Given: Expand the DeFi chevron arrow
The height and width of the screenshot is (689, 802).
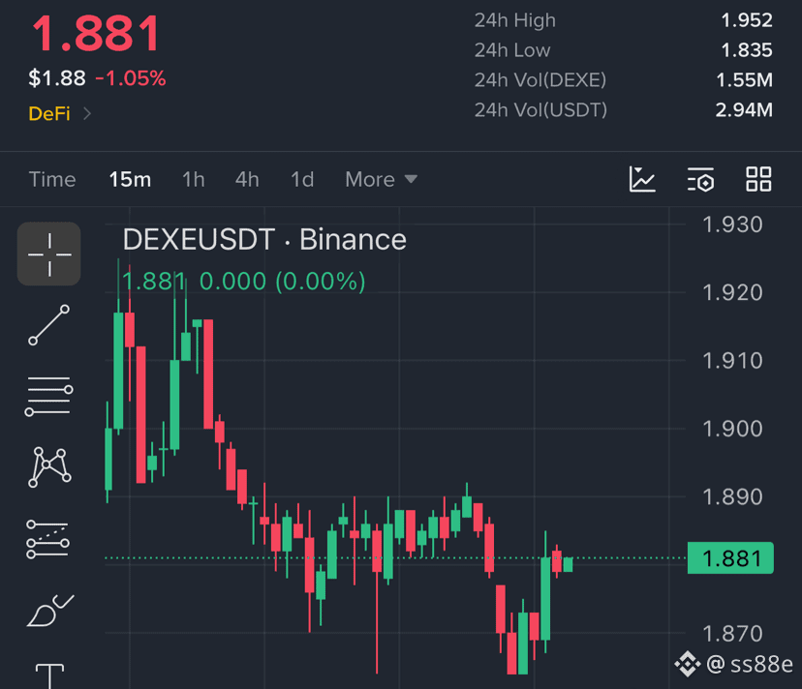Looking at the screenshot, I should pyautogui.click(x=87, y=113).
